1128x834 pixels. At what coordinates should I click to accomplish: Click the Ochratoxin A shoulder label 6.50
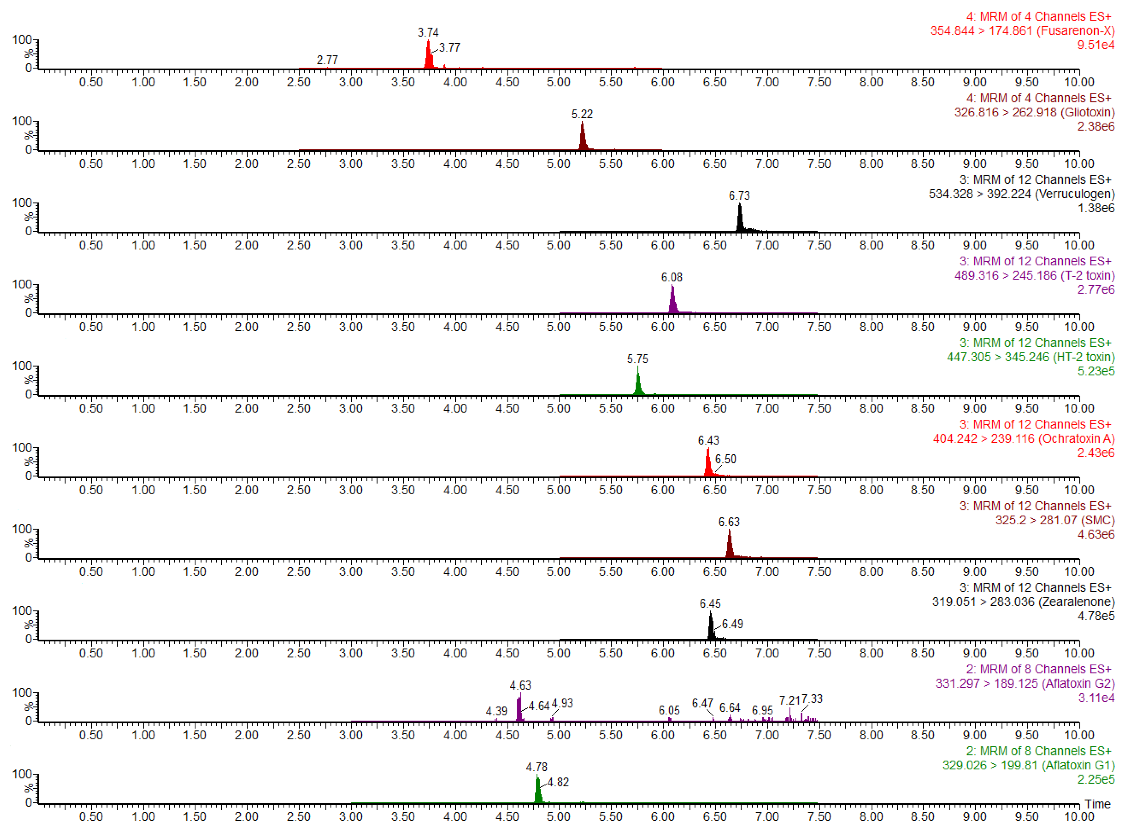(725, 459)
